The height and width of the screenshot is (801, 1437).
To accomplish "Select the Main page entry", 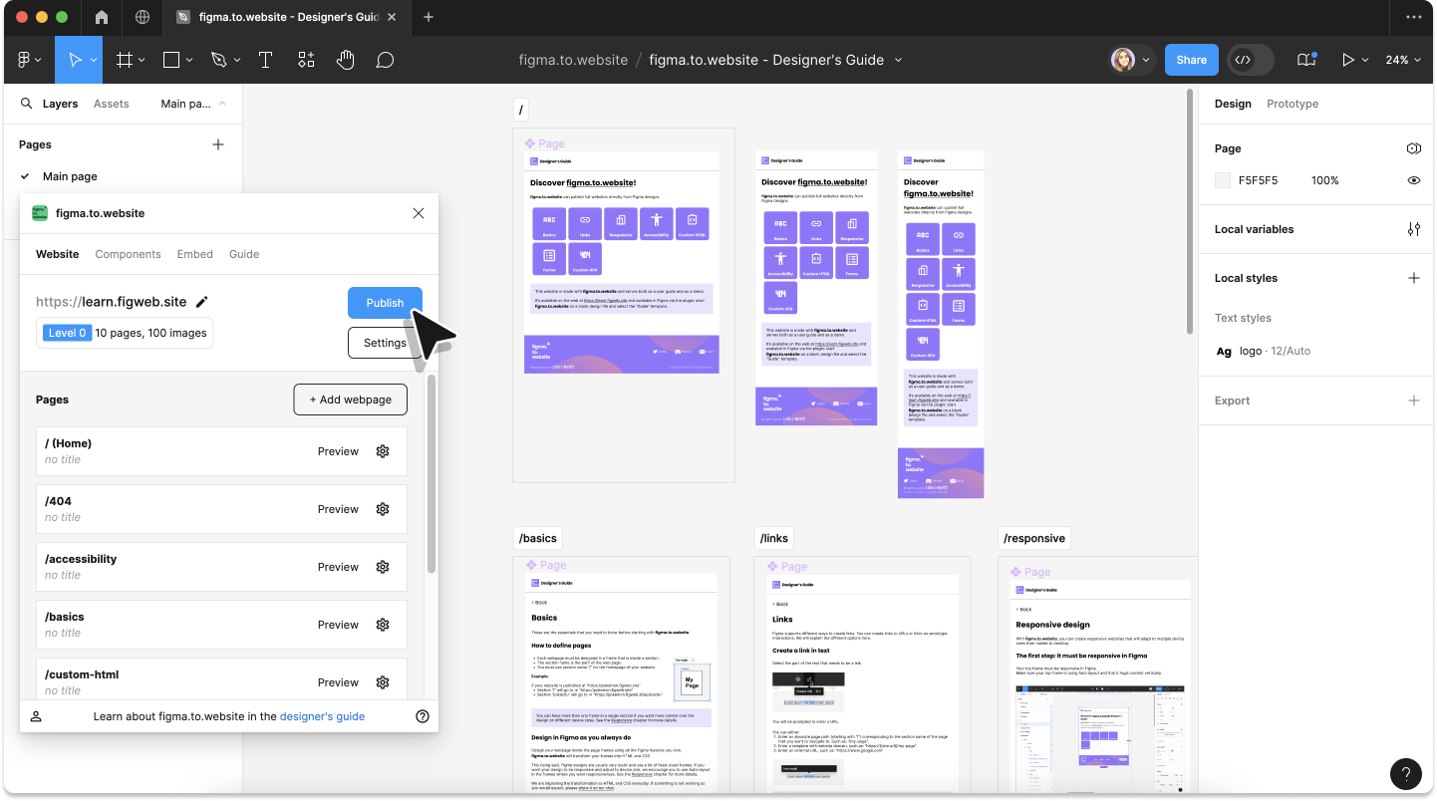I will [x=70, y=176].
